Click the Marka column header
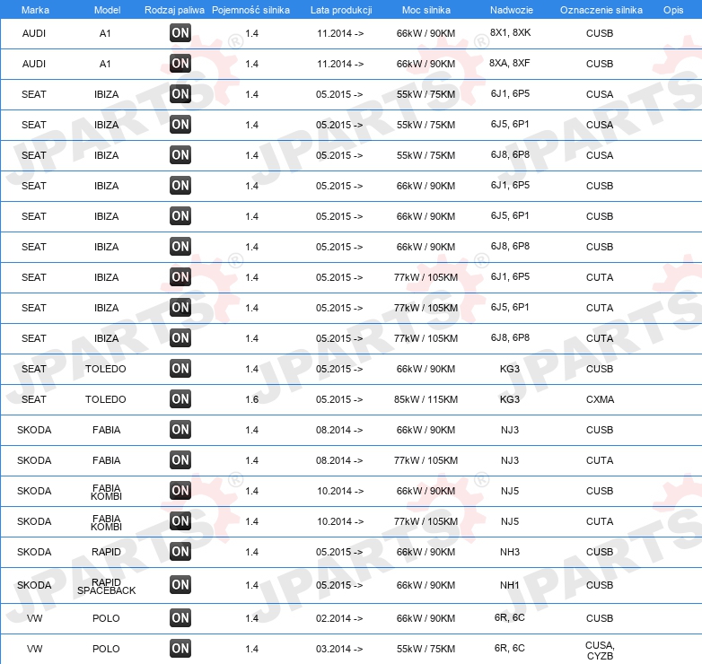Image resolution: width=702 pixels, height=664 pixels. point(35,10)
